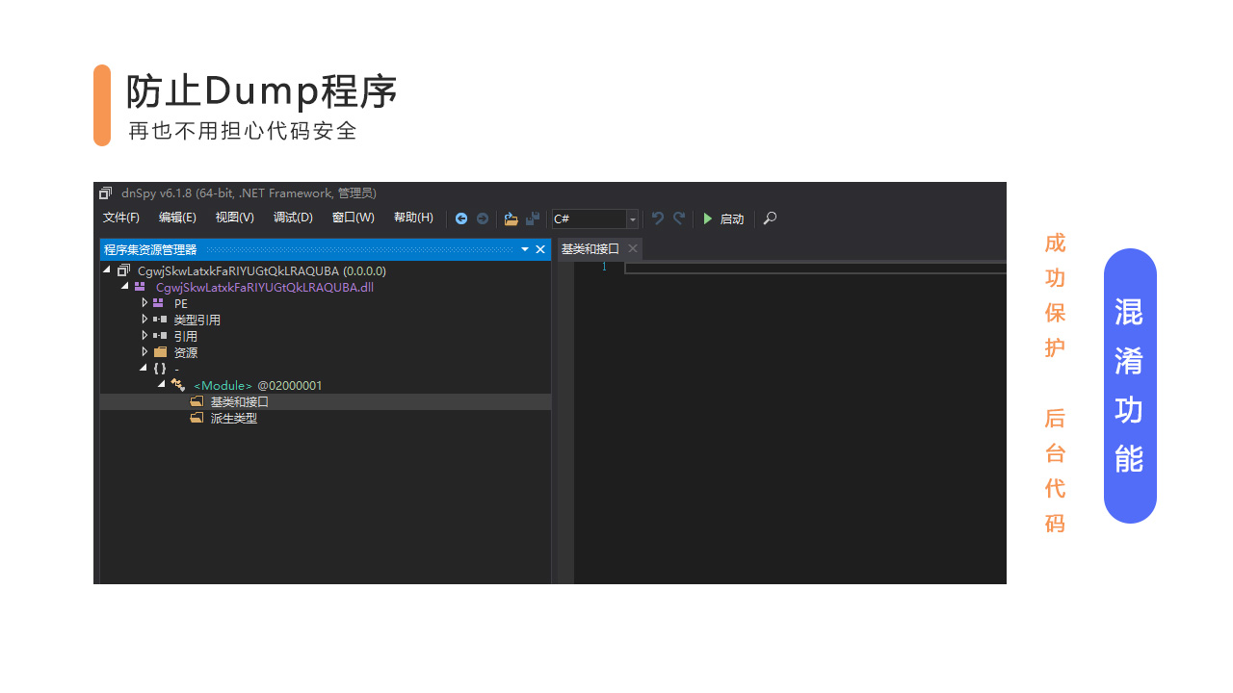Click the magnifier search icon in toolbar
Screen dimensions: 1233x693
pos(770,218)
